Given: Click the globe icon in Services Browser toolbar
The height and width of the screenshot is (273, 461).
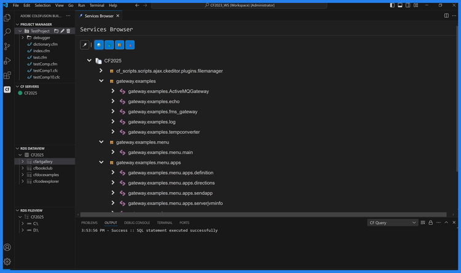Looking at the screenshot, I should click(x=98, y=45).
